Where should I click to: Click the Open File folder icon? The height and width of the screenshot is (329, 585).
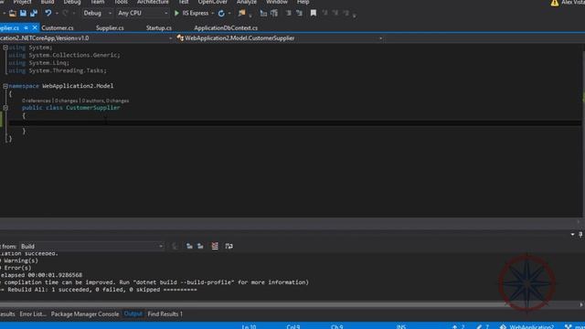click(12, 14)
